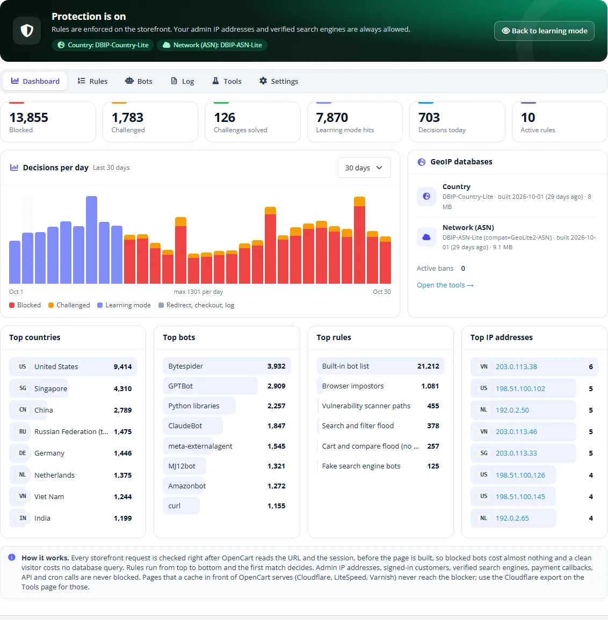Viewport: 608px width, 620px height.
Task: Click Back to learning mode button
Action: click(544, 31)
